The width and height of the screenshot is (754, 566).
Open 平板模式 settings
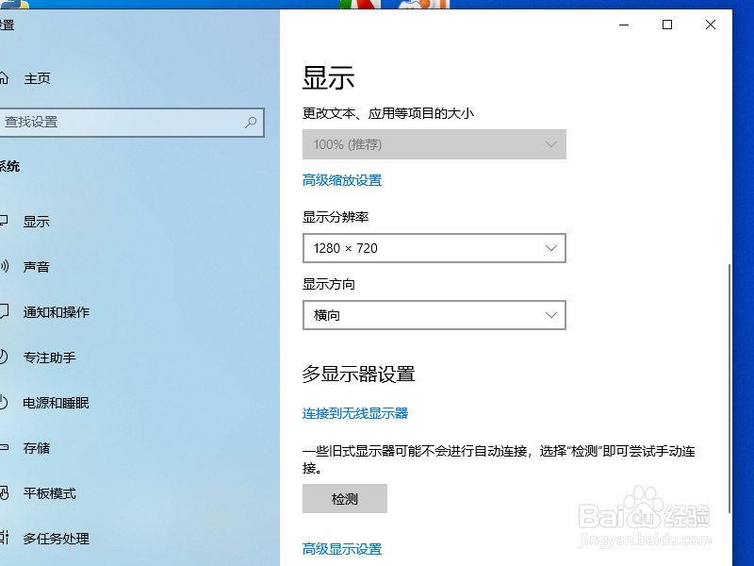coord(50,493)
